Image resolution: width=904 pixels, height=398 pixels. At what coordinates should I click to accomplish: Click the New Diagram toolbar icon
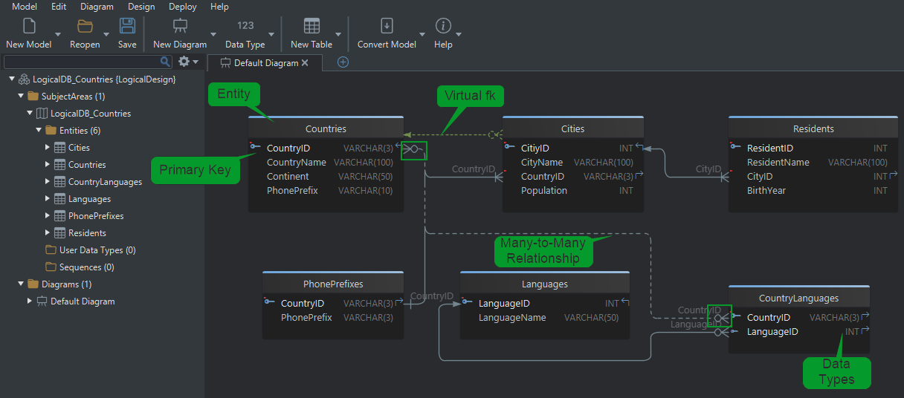click(x=180, y=26)
